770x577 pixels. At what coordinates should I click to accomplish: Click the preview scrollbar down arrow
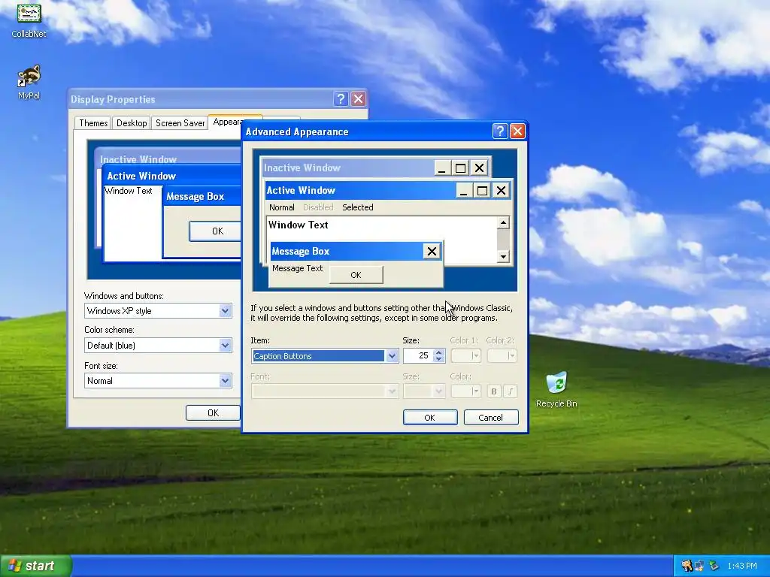coord(503,256)
